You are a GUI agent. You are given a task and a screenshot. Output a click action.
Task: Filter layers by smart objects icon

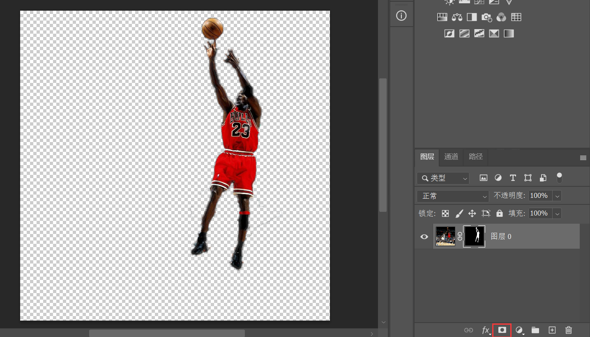click(543, 178)
